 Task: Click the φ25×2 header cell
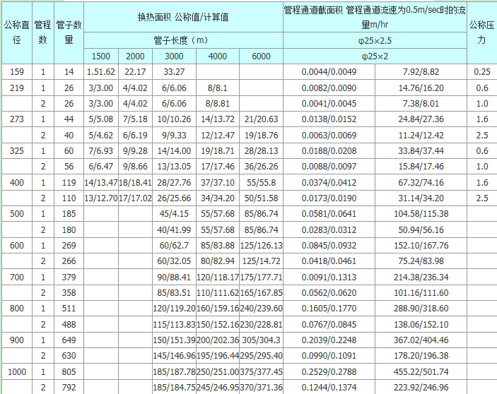coord(375,56)
